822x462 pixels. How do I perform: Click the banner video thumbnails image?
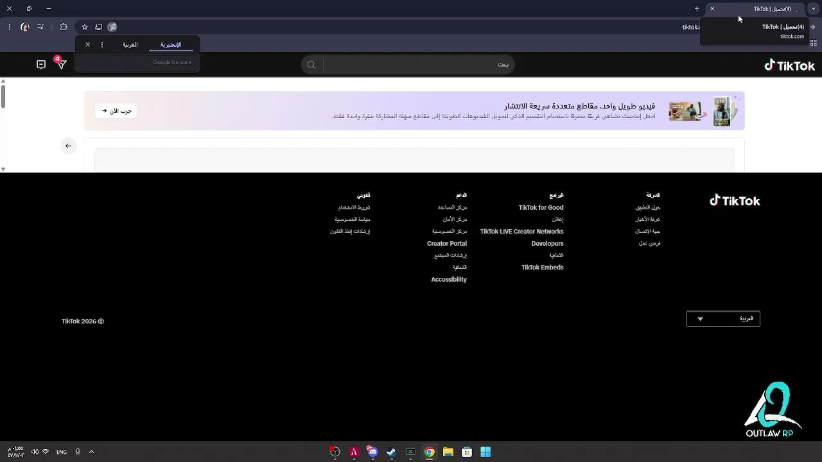tap(703, 111)
